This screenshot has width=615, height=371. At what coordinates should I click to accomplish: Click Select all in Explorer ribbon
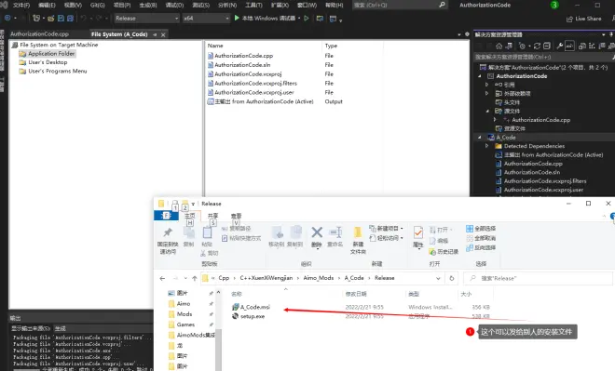(481, 228)
